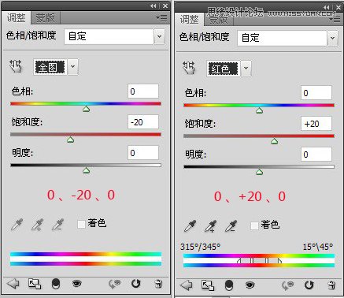Image resolution: width=344 pixels, height=298 pixels.
Task: Pick the subtract-from-sample eyedropper in left panel
Action: tap(58, 225)
